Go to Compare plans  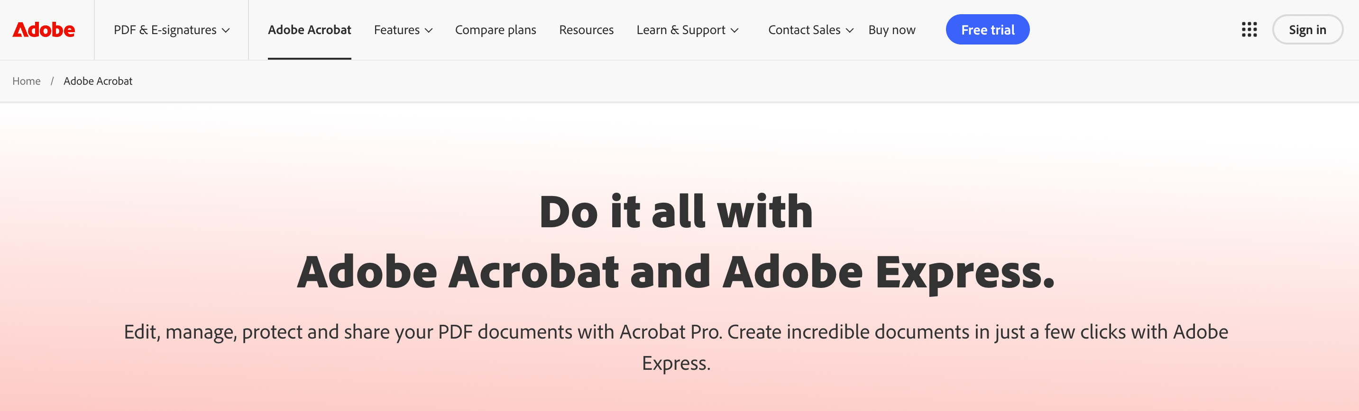[496, 29]
